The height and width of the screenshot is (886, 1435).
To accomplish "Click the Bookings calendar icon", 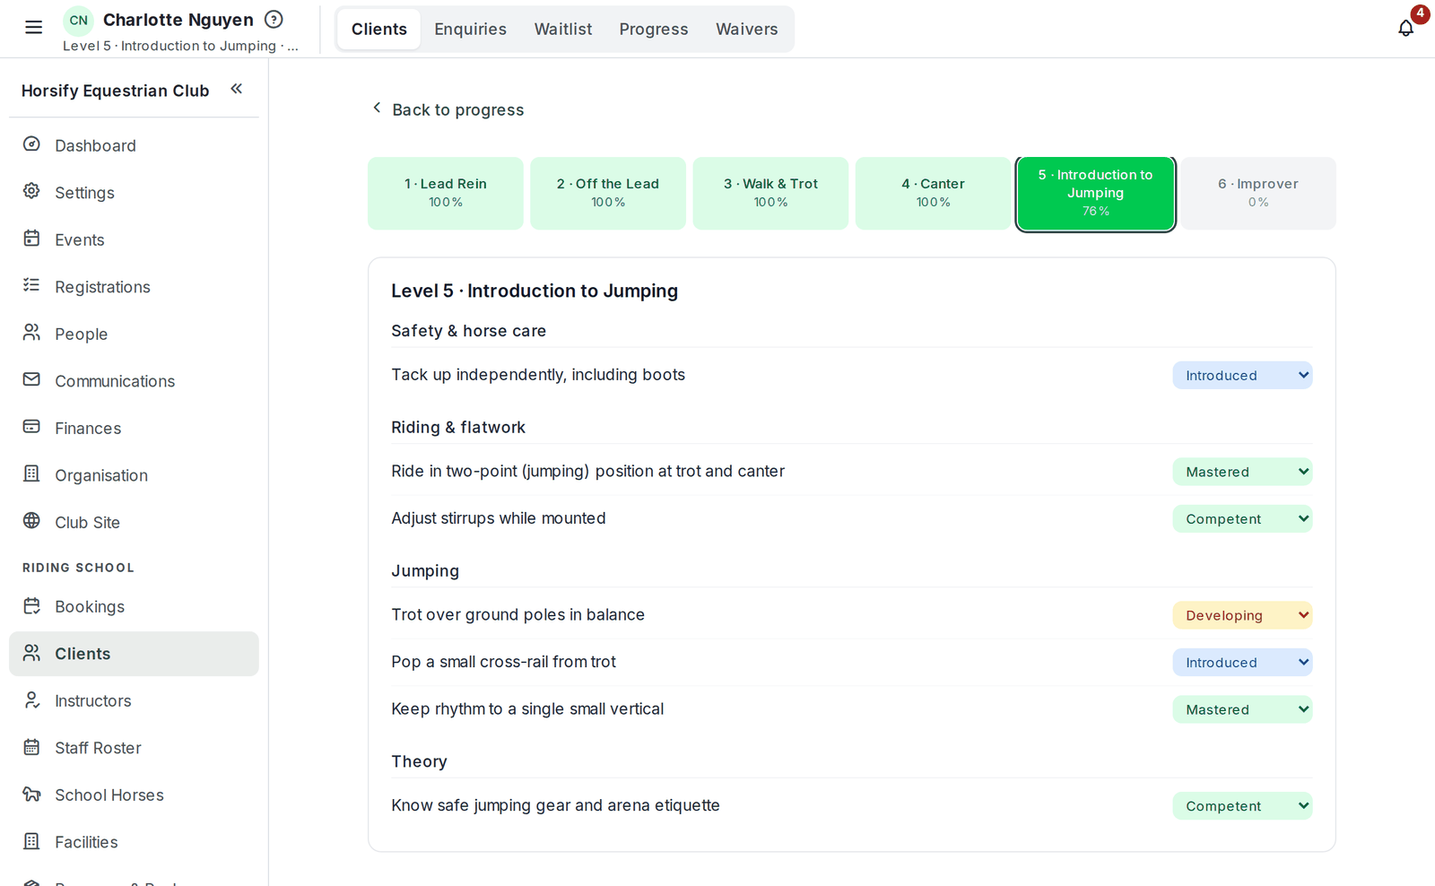I will (x=31, y=605).
